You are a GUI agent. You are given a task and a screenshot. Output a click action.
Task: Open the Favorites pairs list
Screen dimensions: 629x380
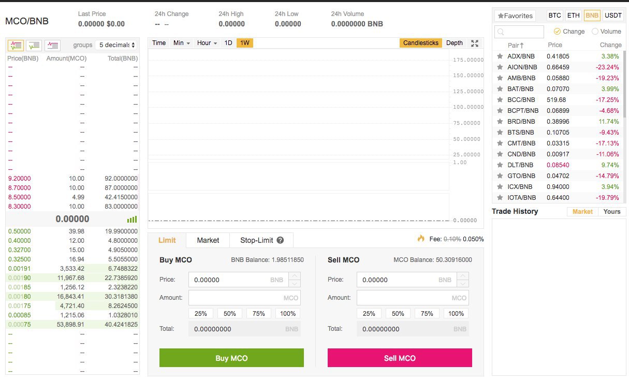click(x=515, y=16)
